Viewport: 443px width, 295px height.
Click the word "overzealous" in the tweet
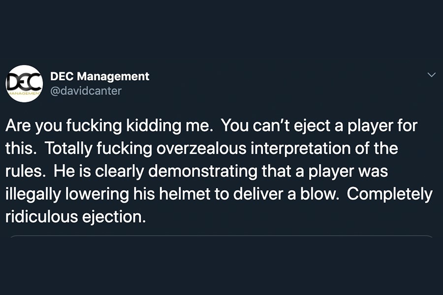(x=202, y=148)
